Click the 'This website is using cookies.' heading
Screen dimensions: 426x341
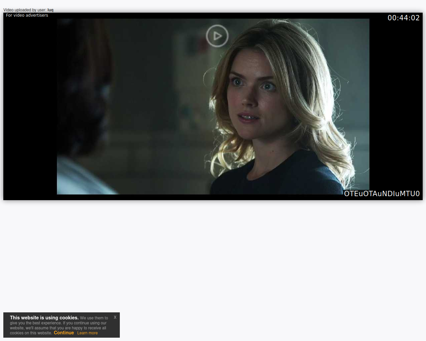coord(44,318)
